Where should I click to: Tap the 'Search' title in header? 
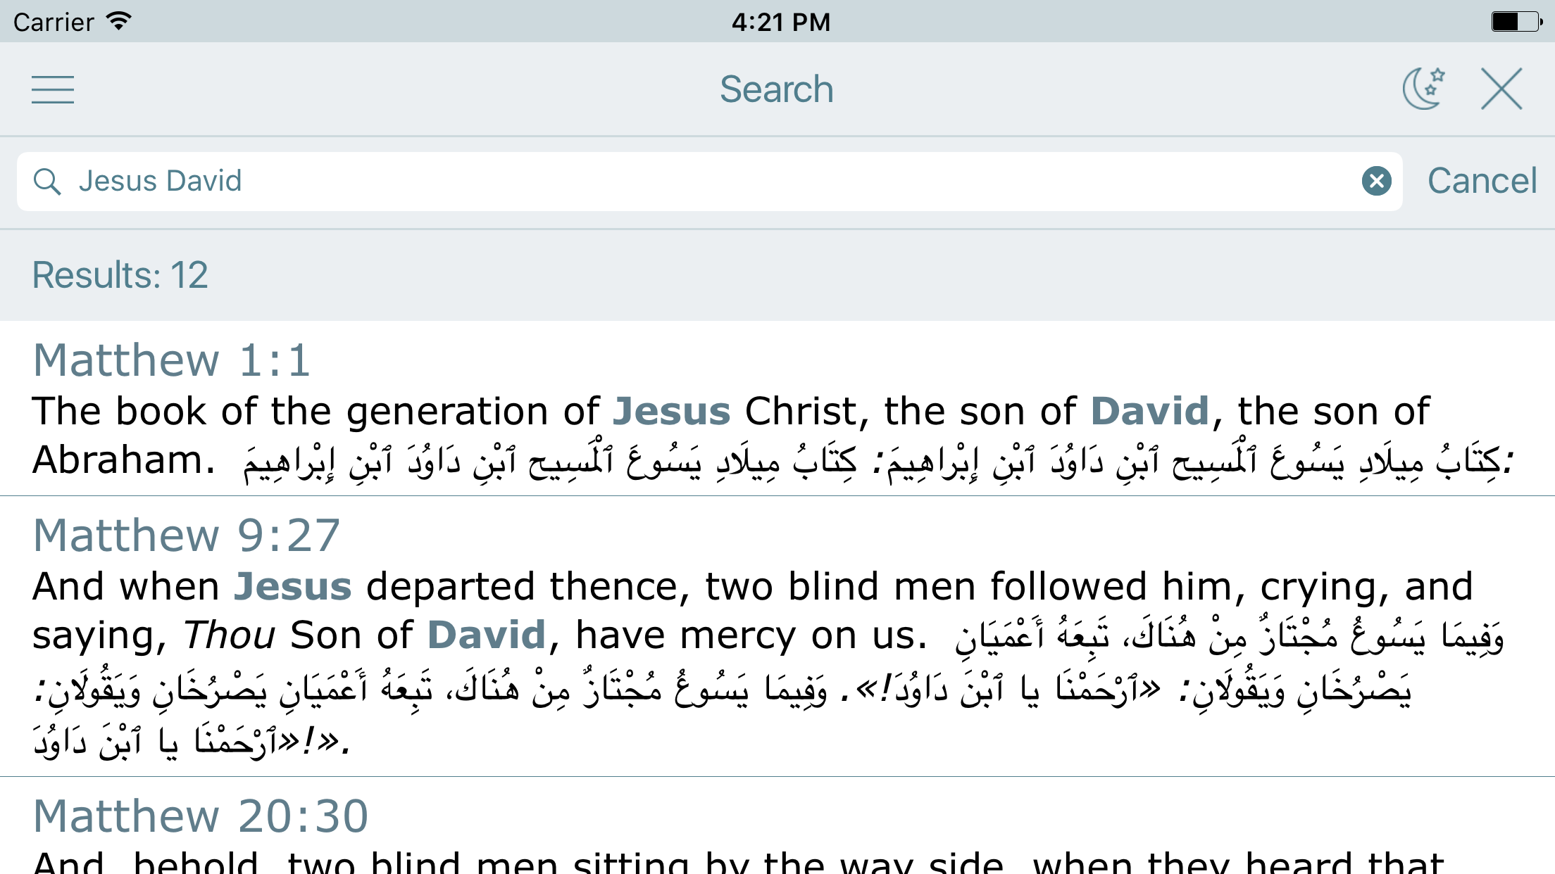point(777,89)
